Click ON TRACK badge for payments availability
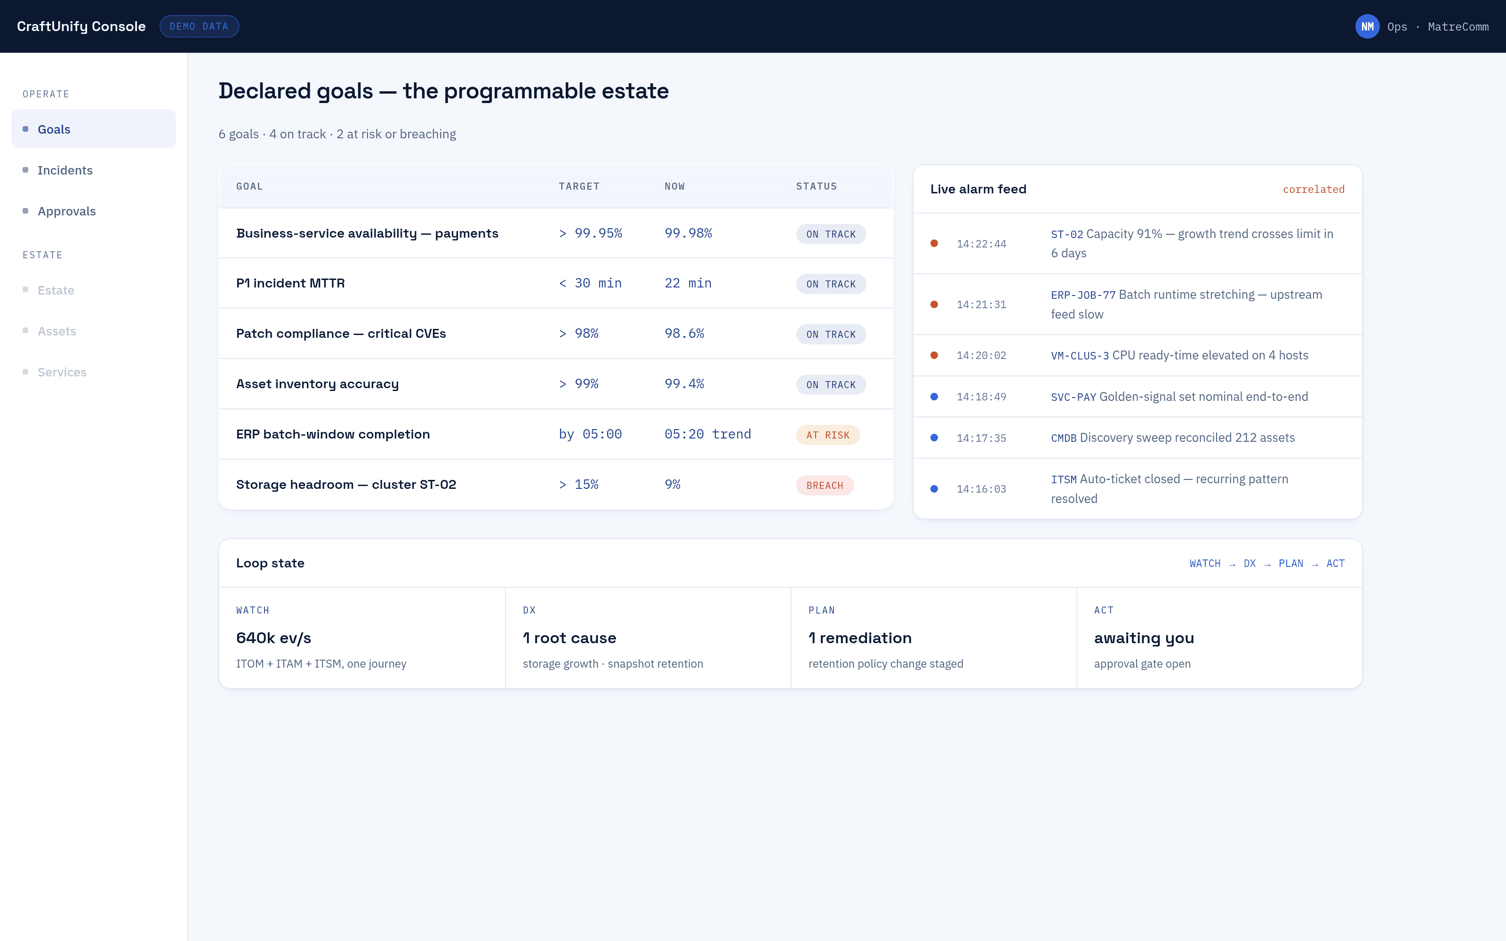 831,234
